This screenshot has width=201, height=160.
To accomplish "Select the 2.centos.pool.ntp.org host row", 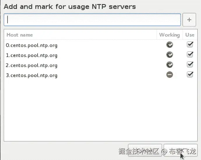I will 100,65.
